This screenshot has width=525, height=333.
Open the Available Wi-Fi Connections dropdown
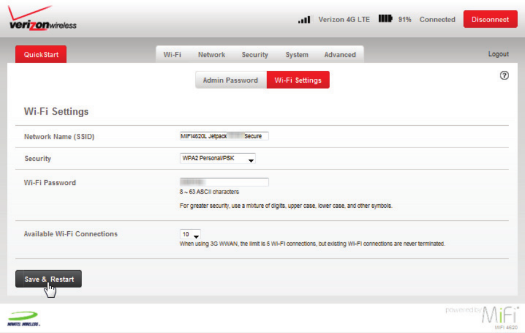pos(190,234)
